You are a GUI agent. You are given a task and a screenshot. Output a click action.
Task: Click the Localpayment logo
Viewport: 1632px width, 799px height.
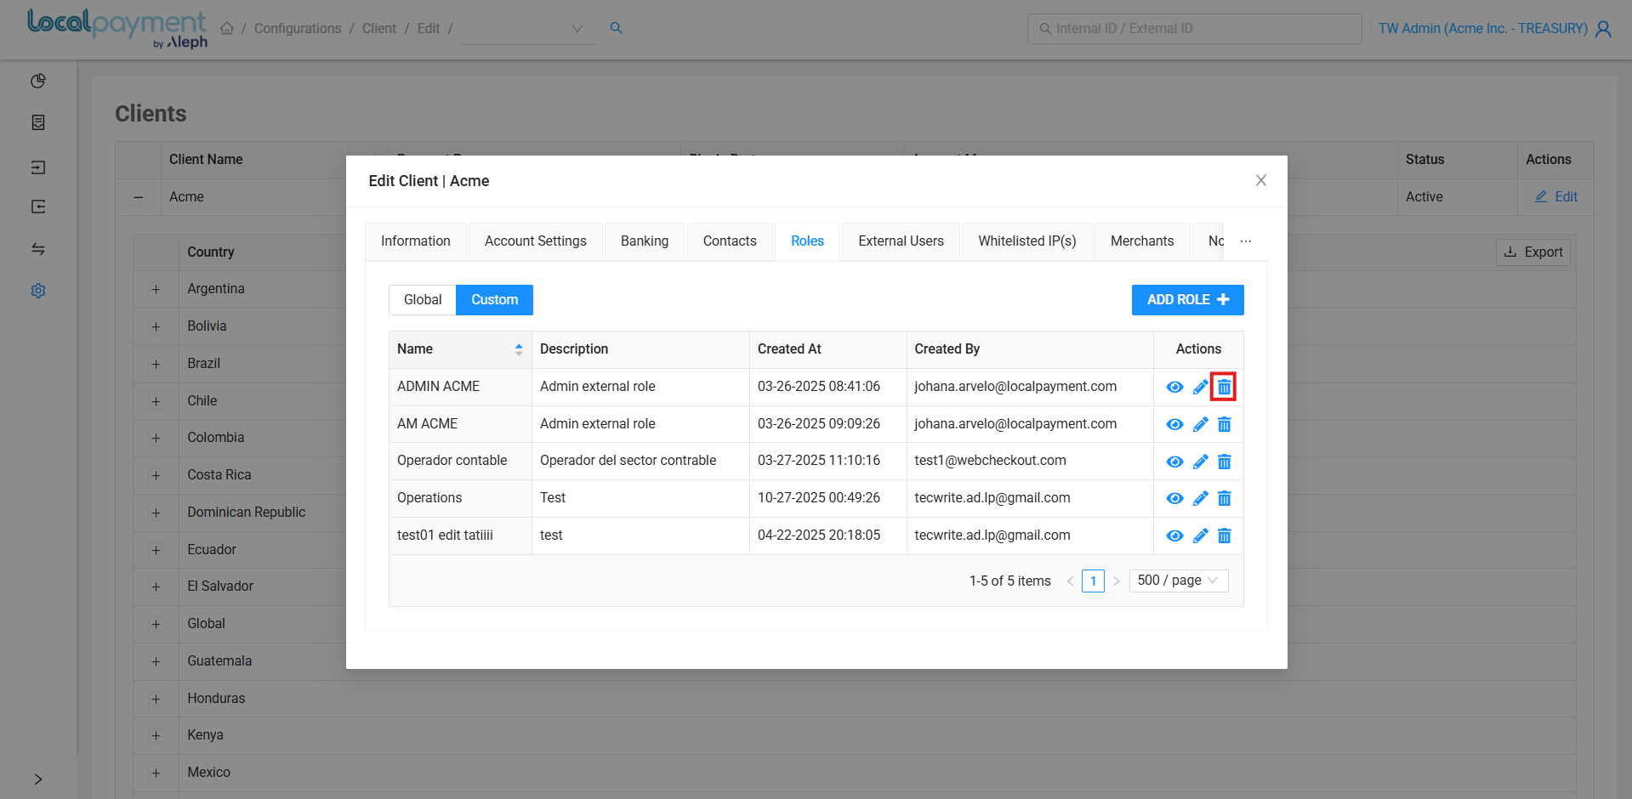[117, 29]
